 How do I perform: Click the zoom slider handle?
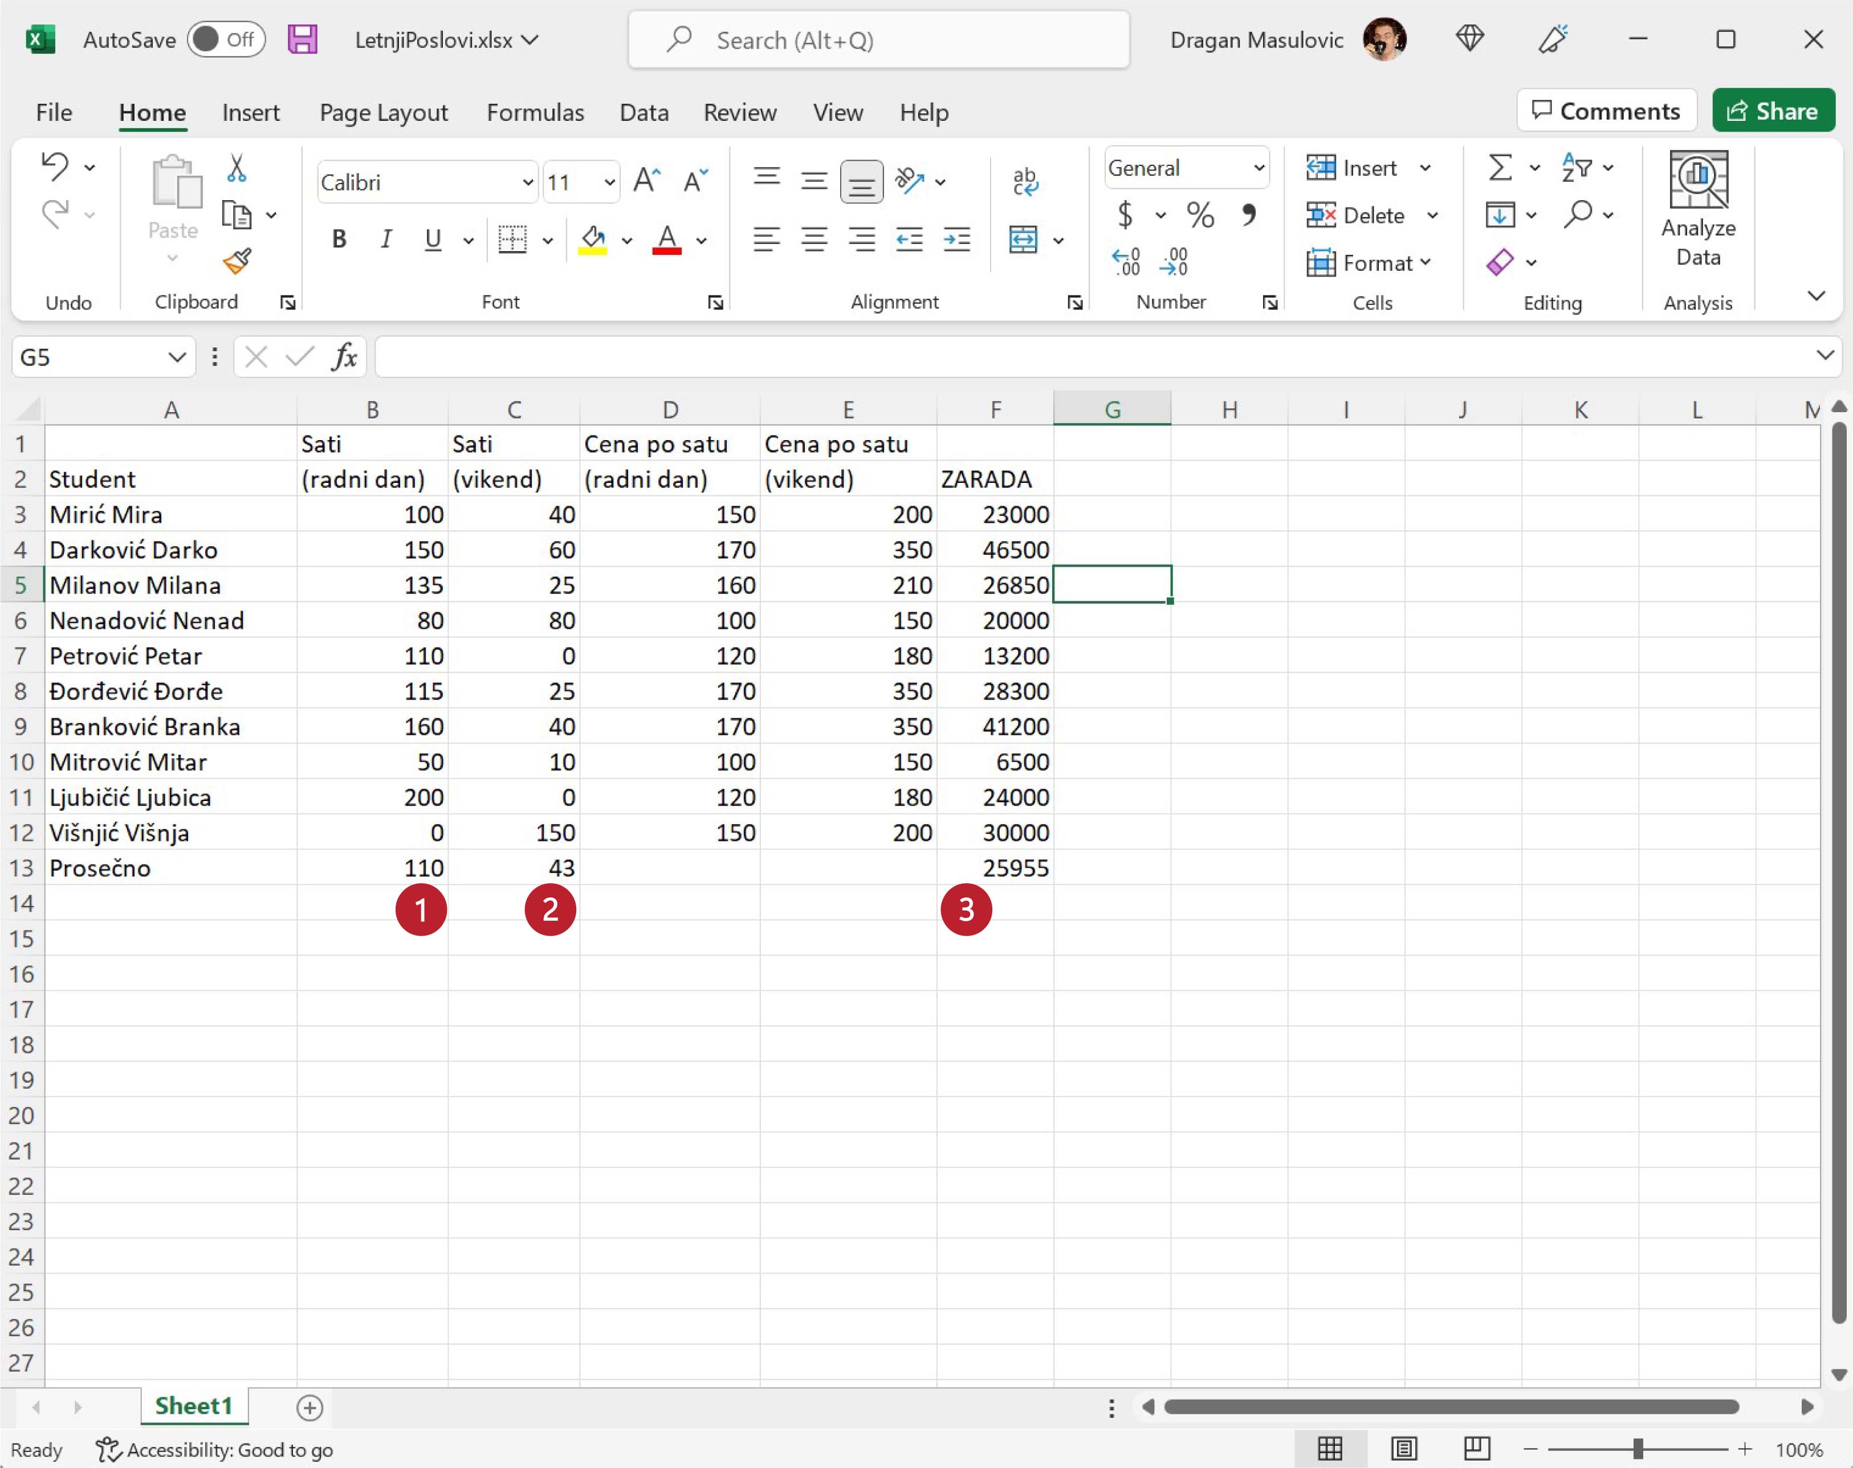(x=1638, y=1449)
